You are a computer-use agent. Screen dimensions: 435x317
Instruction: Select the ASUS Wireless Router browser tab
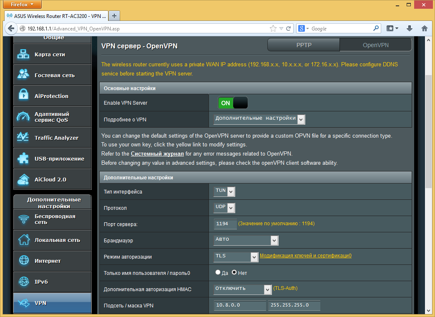(x=56, y=16)
